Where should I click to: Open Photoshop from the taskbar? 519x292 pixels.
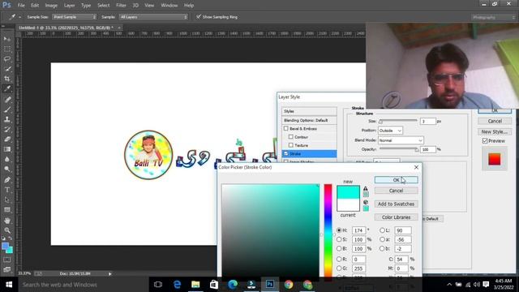tap(270, 285)
